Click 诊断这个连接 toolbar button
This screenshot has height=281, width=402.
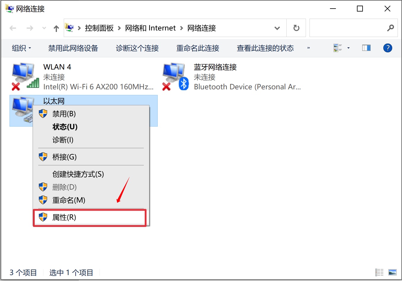click(137, 48)
